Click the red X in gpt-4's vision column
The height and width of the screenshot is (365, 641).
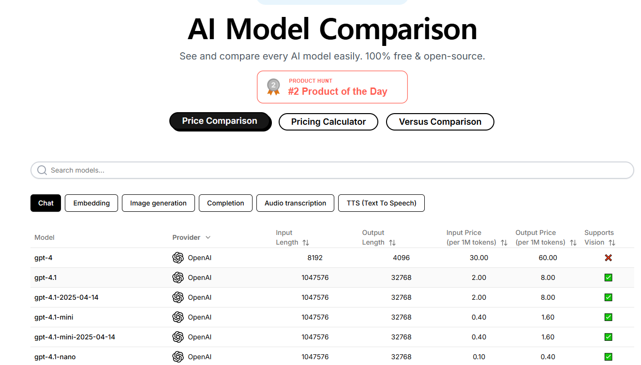click(608, 258)
